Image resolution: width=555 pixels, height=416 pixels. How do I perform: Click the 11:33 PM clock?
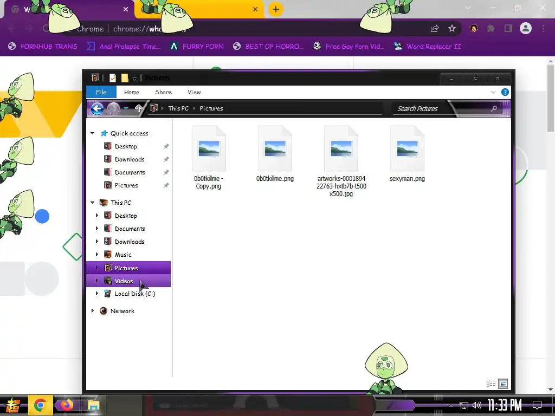tap(505, 405)
